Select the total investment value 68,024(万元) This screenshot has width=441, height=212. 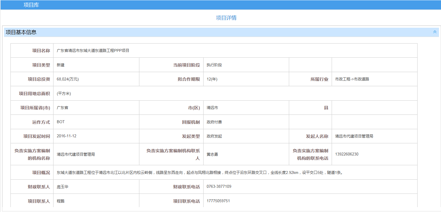point(68,79)
